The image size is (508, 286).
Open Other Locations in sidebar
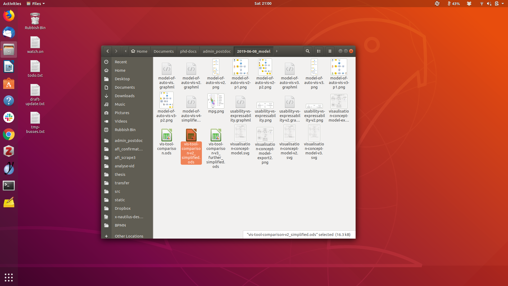(129, 236)
